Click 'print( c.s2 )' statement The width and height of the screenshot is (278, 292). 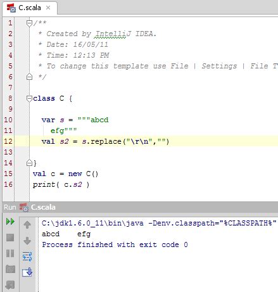pos(61,185)
